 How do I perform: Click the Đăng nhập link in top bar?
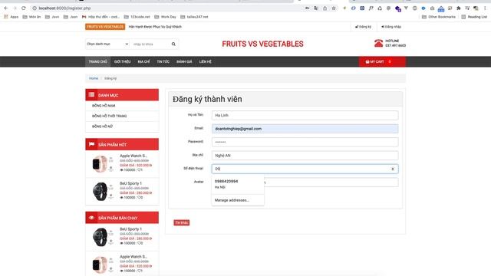[391, 27]
